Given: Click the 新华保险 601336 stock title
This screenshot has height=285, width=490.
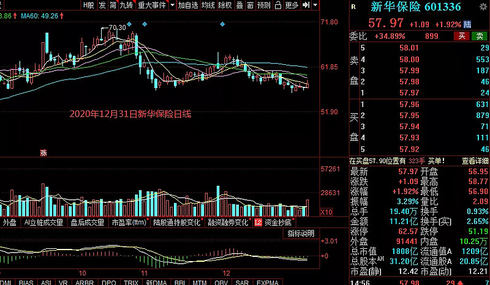Looking at the screenshot, I should [x=416, y=7].
